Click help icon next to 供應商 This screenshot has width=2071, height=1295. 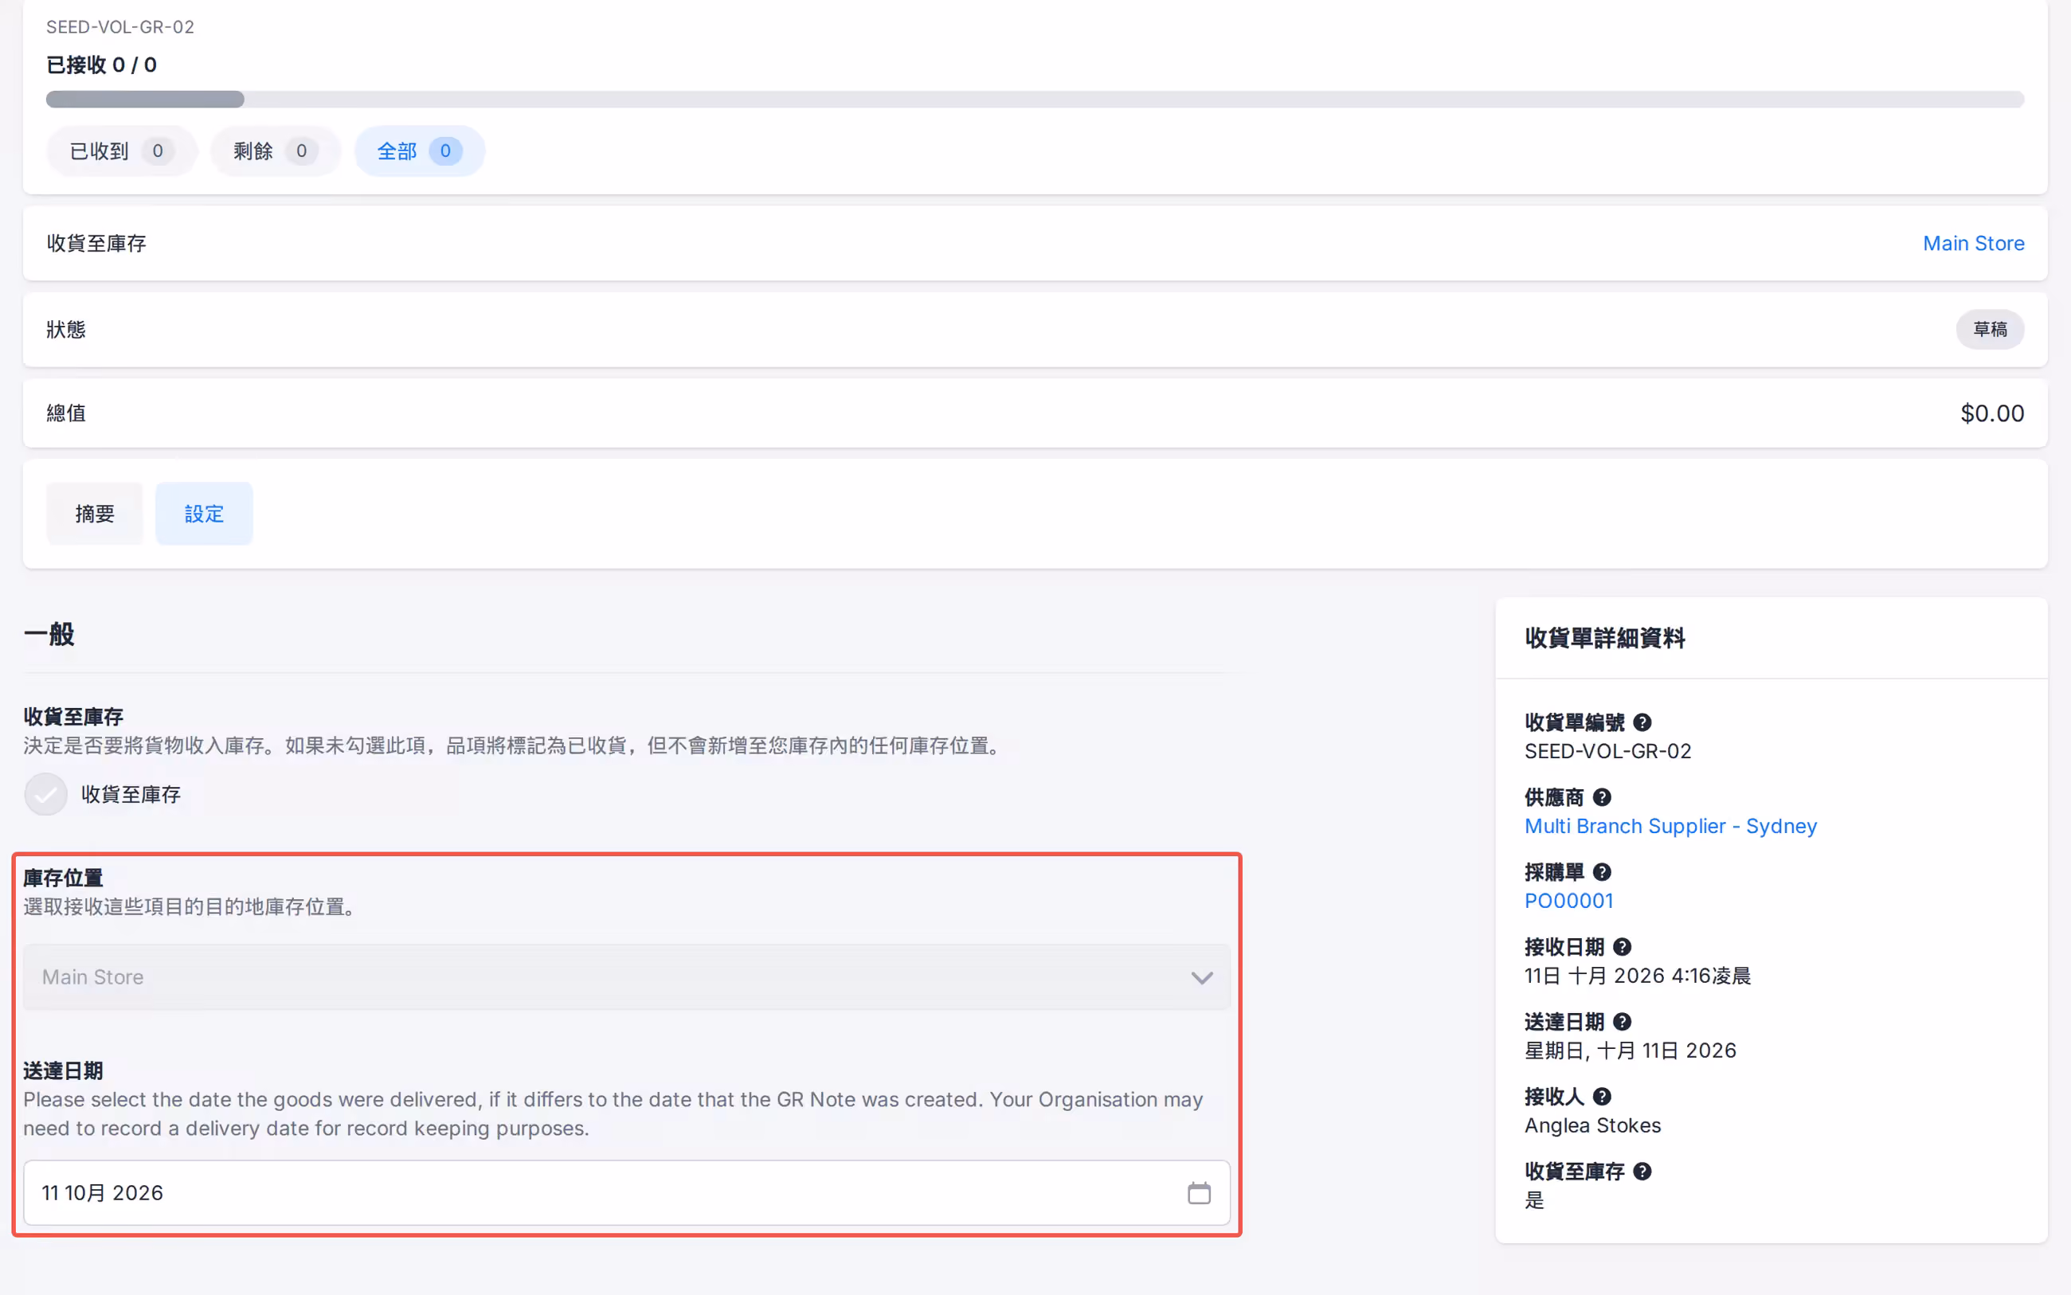1602,797
